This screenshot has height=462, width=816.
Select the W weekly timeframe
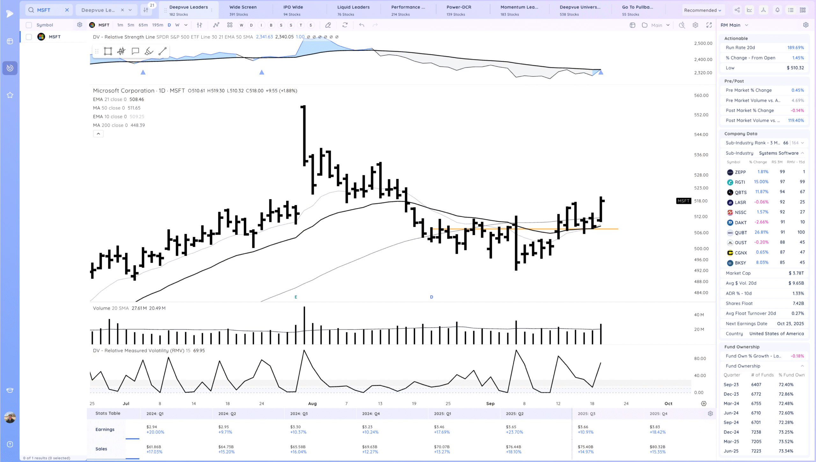[x=177, y=25]
